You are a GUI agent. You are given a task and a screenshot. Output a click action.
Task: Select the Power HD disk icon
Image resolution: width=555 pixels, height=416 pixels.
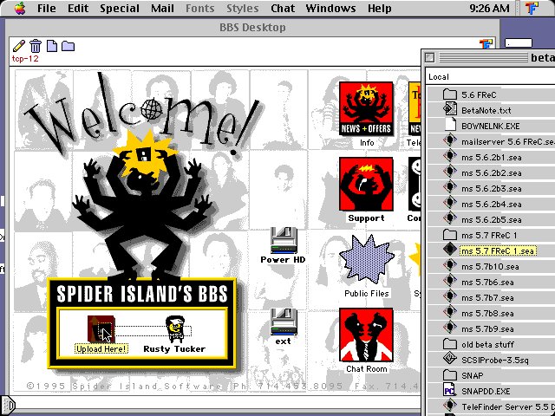pos(284,241)
